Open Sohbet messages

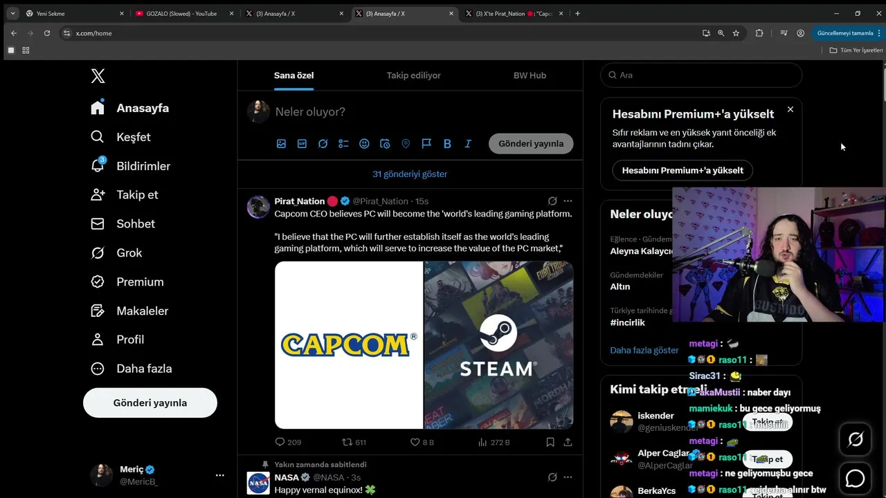click(123, 223)
